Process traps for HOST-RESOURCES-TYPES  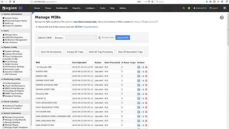[143, 107]
